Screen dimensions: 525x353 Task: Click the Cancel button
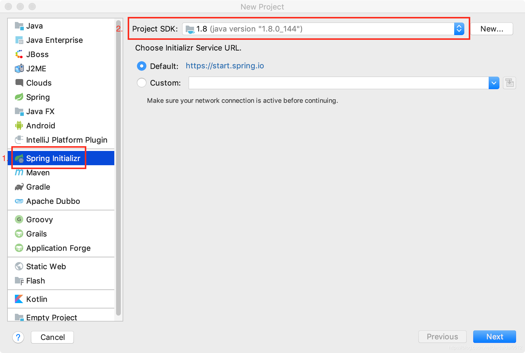(x=52, y=337)
